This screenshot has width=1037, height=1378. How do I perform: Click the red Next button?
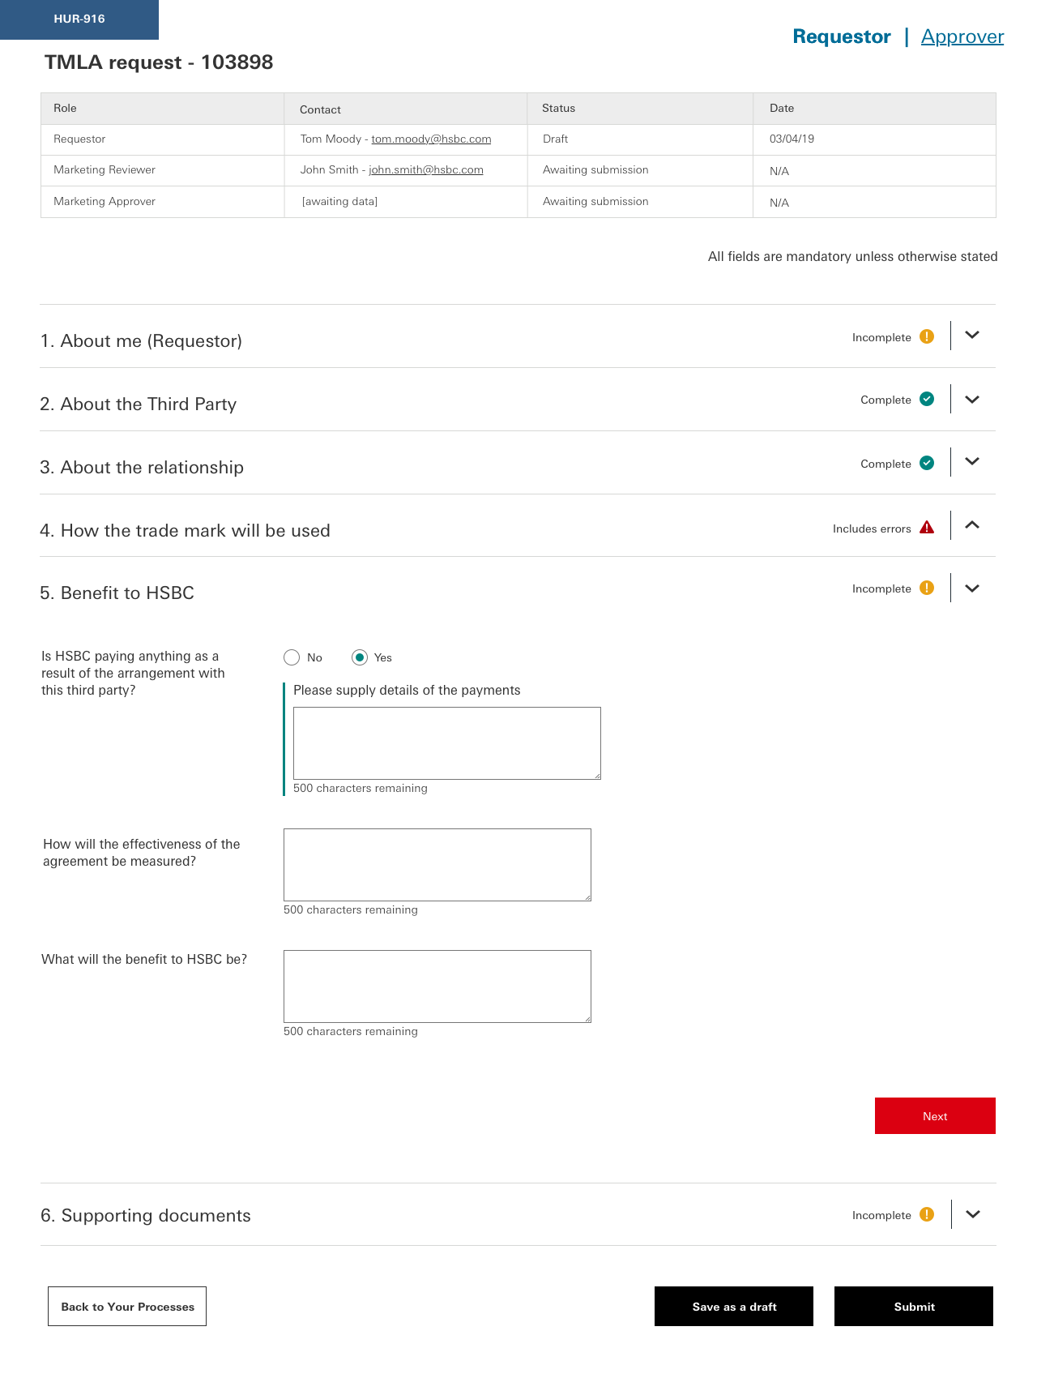point(935,1116)
